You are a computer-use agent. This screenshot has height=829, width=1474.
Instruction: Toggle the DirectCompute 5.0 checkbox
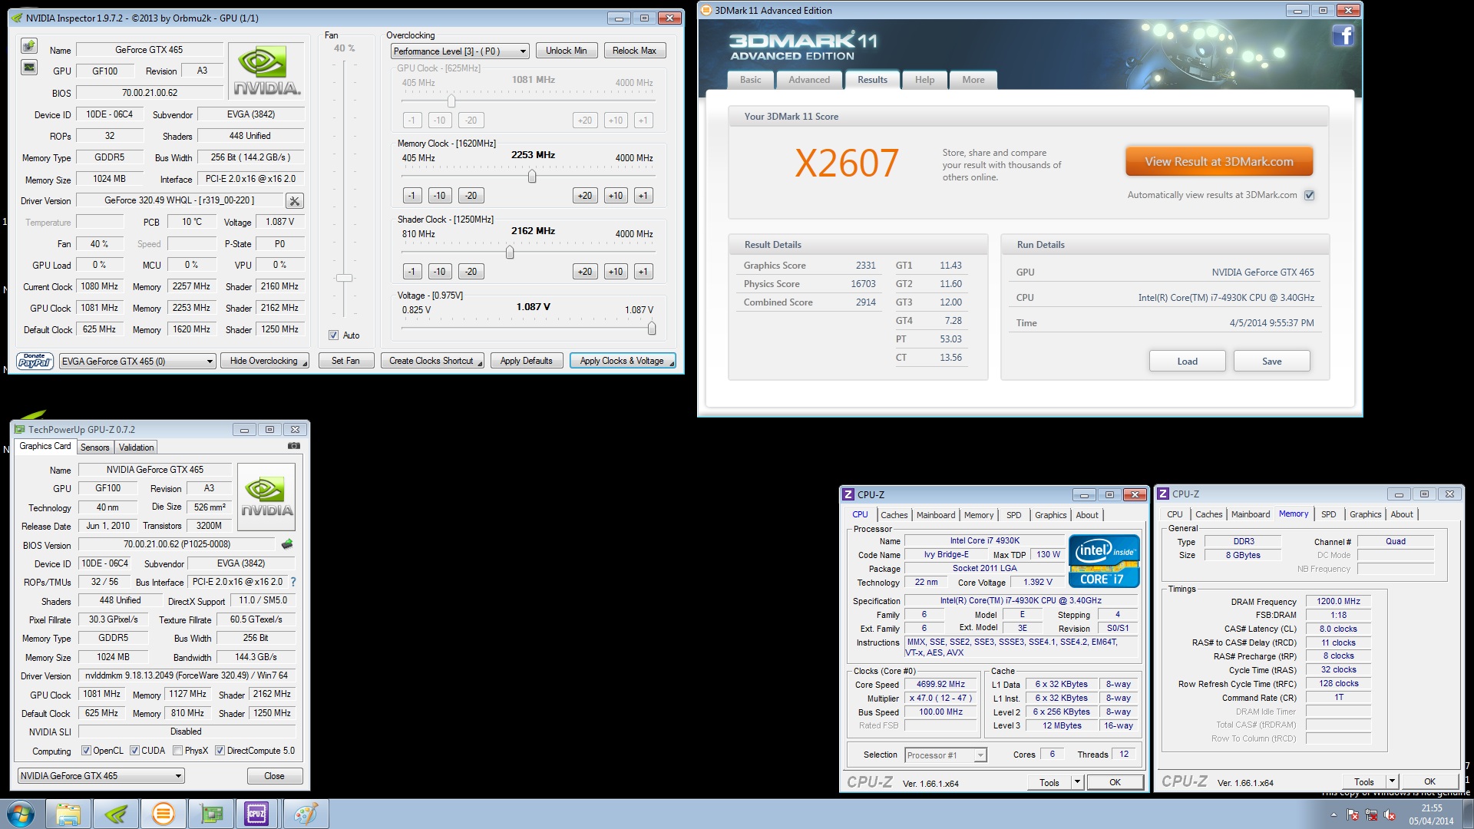(x=220, y=751)
